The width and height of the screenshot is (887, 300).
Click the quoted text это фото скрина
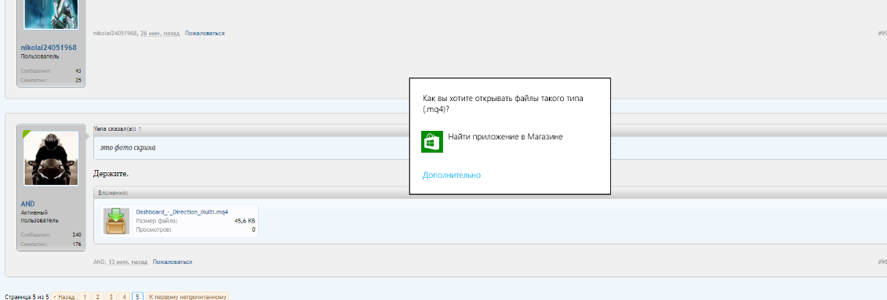(x=128, y=148)
